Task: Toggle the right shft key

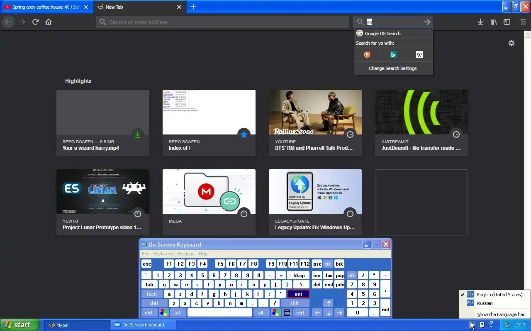Action: (x=295, y=303)
